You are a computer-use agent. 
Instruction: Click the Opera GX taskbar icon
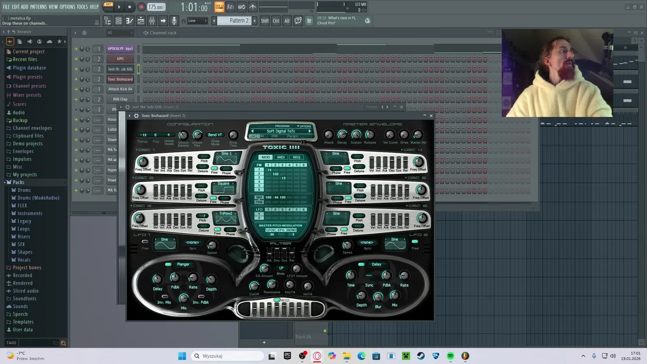317,356
